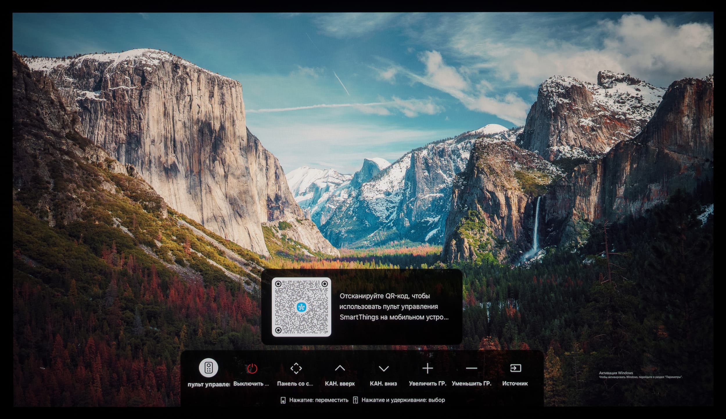This screenshot has width=726, height=419.
Task: Choose the "Источник" menu label
Action: (x=515, y=384)
